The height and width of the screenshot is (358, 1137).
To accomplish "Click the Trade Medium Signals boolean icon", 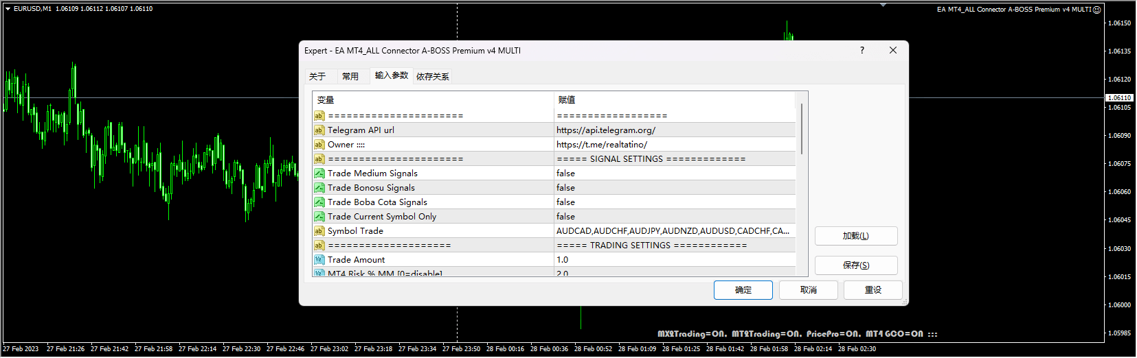I will tap(319, 174).
